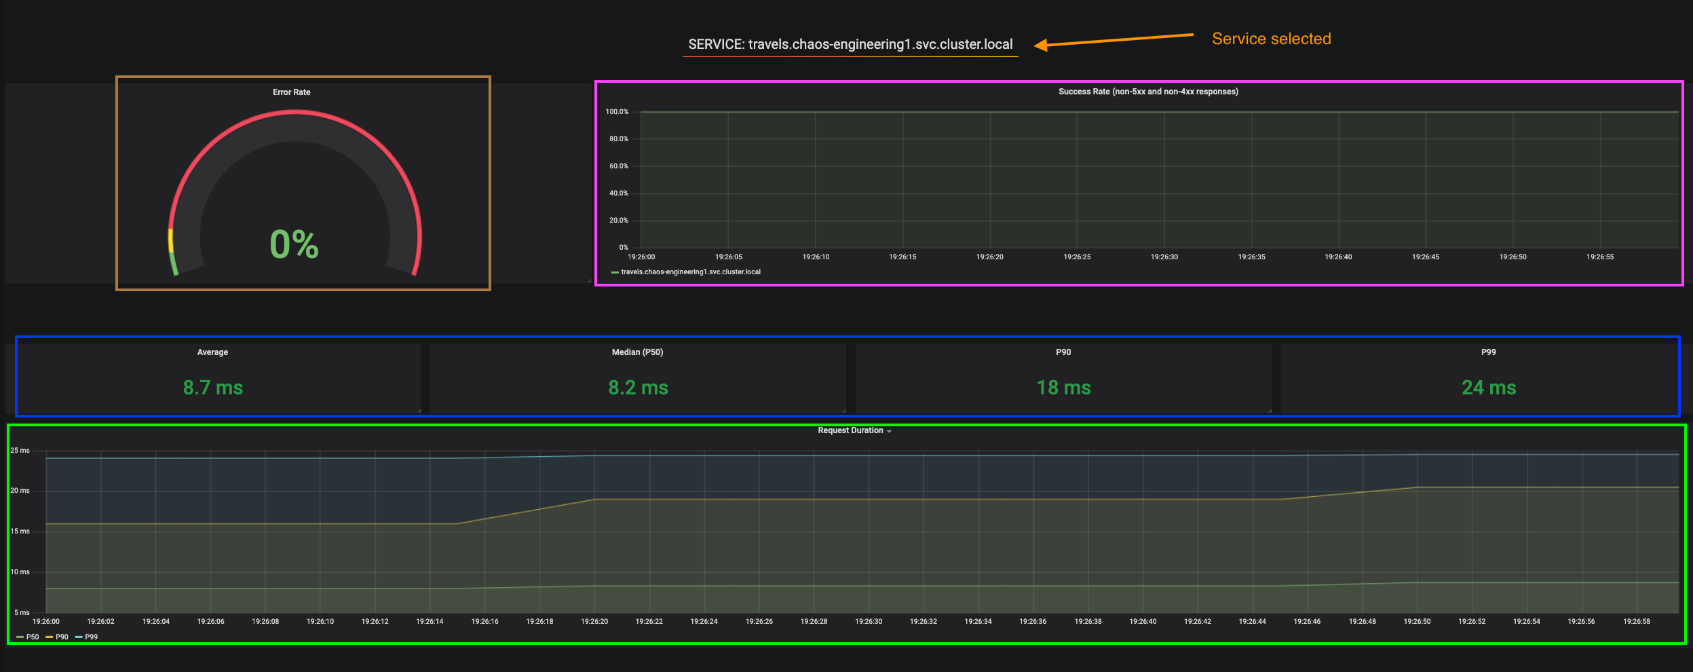Click the 5 ms y-axis label
This screenshot has width=1693, height=672.
[22, 612]
